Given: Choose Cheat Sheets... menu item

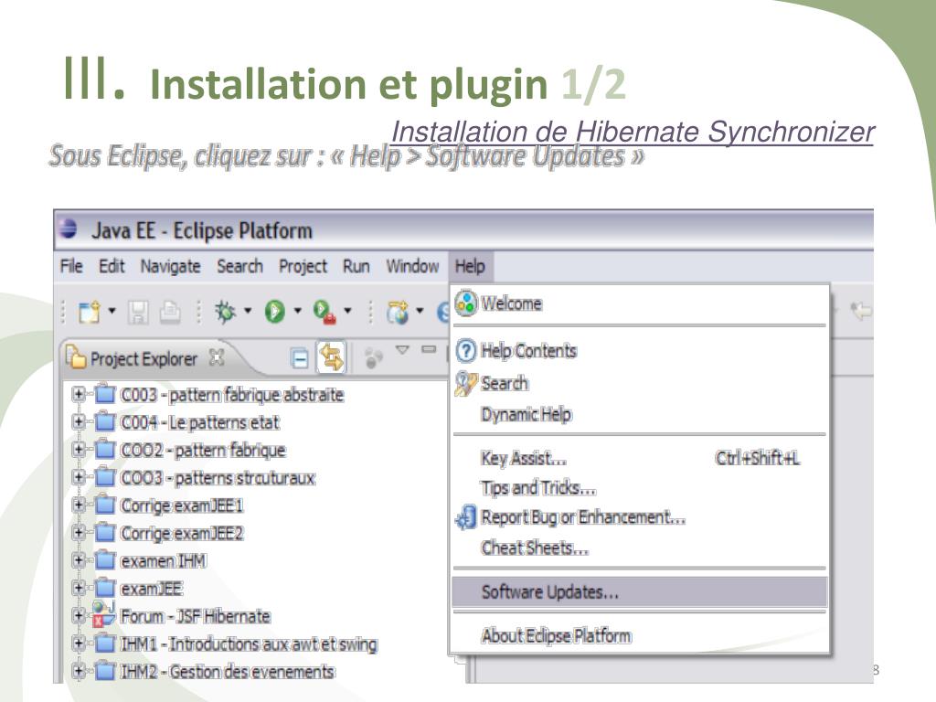Looking at the screenshot, I should (639, 548).
